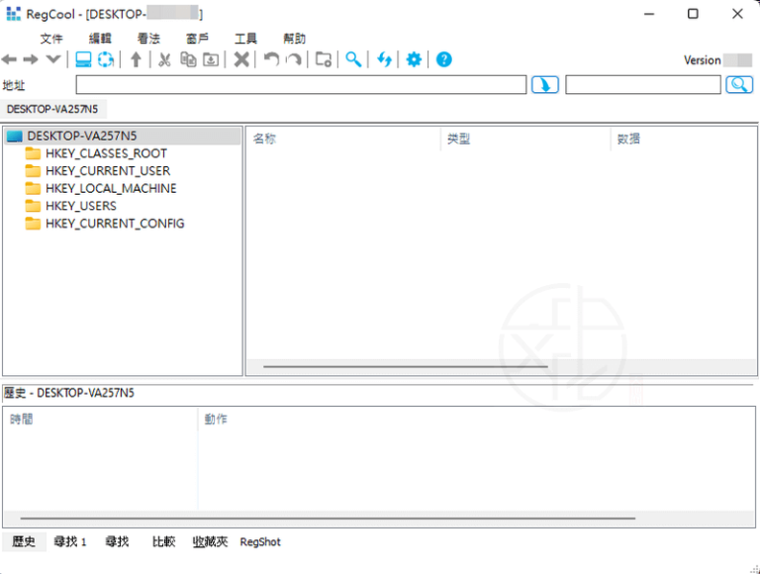Click the settings gear icon

(414, 60)
